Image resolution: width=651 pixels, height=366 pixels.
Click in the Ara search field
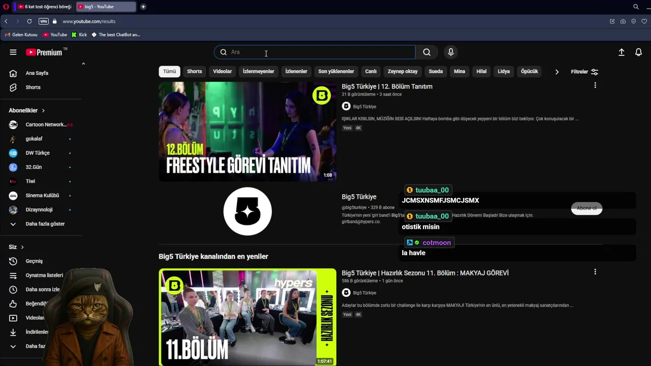314,52
